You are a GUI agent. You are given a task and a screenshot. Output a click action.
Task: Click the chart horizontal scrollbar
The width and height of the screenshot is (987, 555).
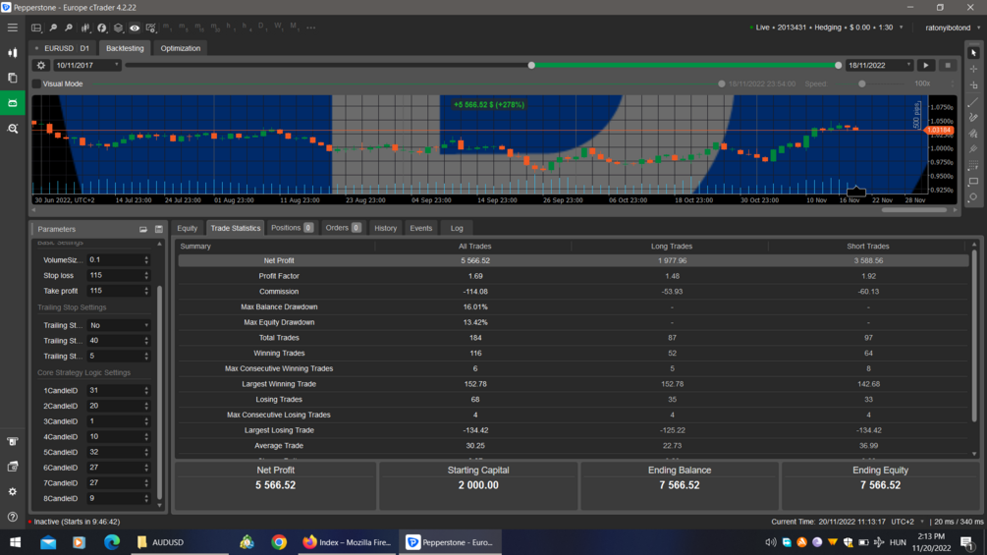click(x=914, y=210)
